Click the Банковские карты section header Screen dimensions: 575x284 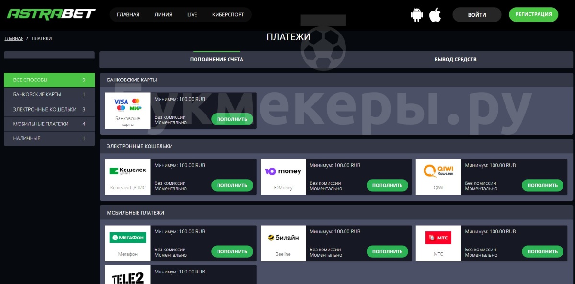pos(336,80)
